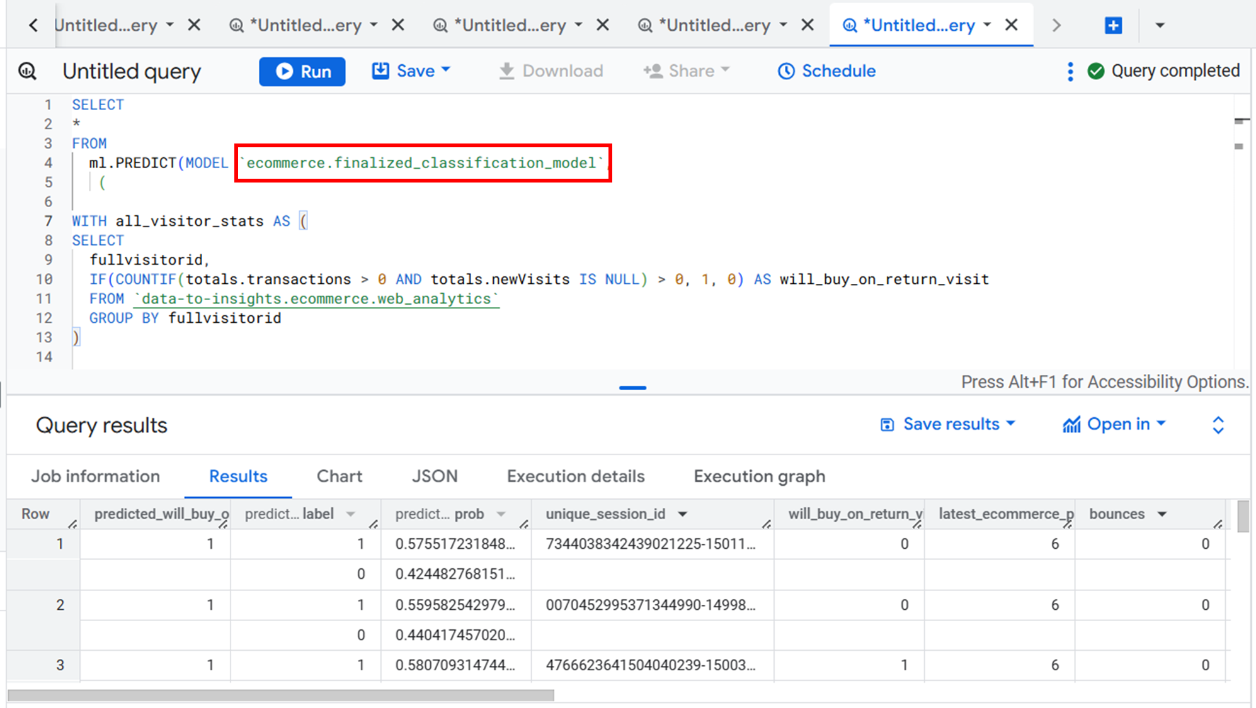The image size is (1256, 708).
Task: Open unique_session_id column sort menu
Action: point(683,514)
